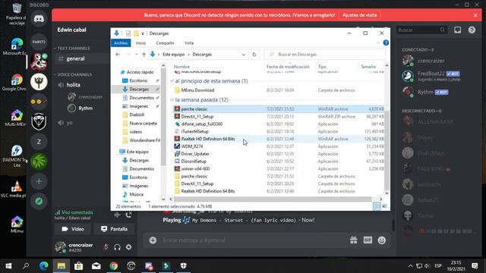Open Archivo tab in Explorer
The width and height of the screenshot is (486, 273).
[121, 43]
